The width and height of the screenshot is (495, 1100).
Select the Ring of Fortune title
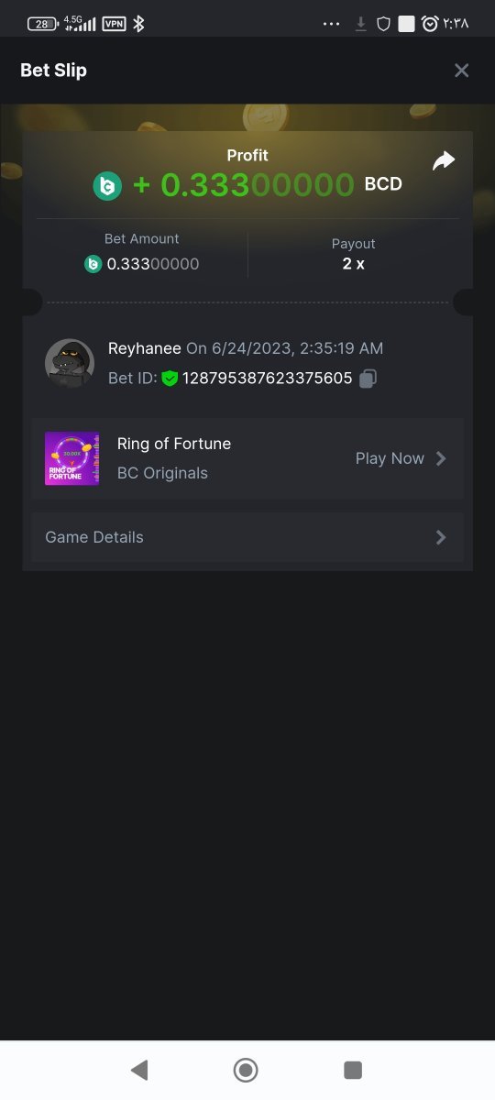click(x=174, y=444)
